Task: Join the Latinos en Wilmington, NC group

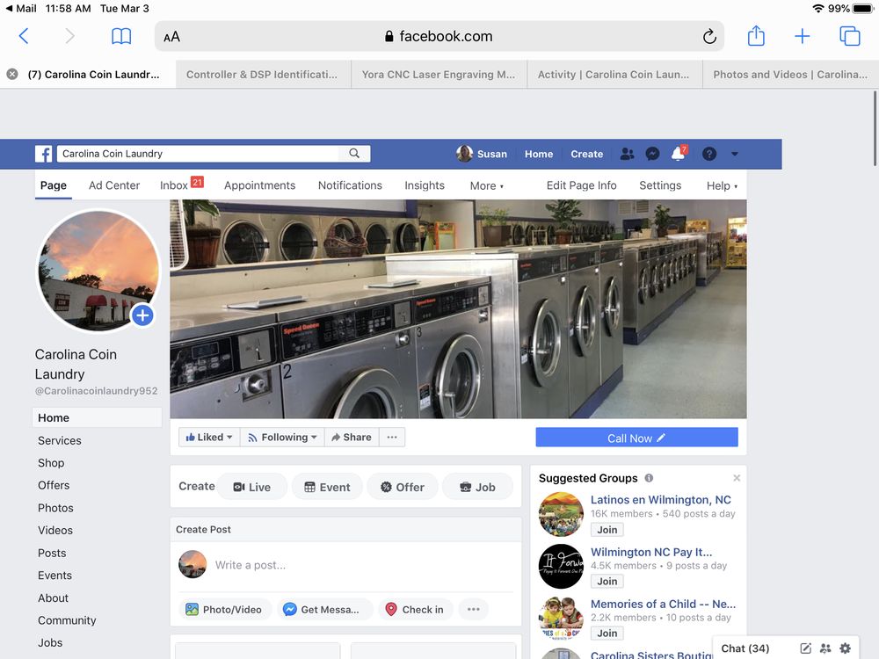Action: 607,529
